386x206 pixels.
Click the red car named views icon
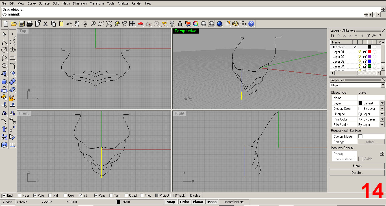[140, 24]
